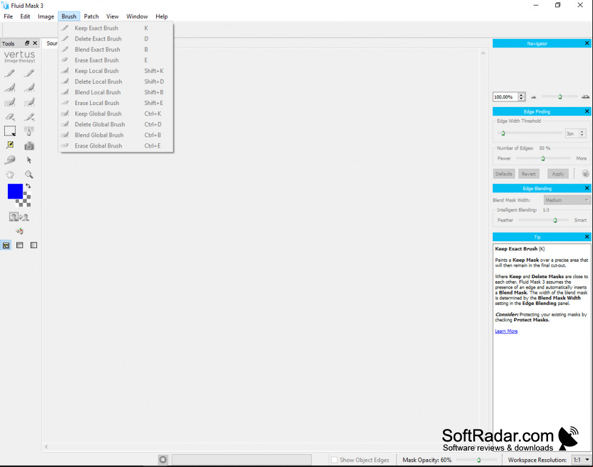Click the zoom out icon in Navigator
Viewport: 593px width, 467px height.
pyautogui.click(x=533, y=97)
